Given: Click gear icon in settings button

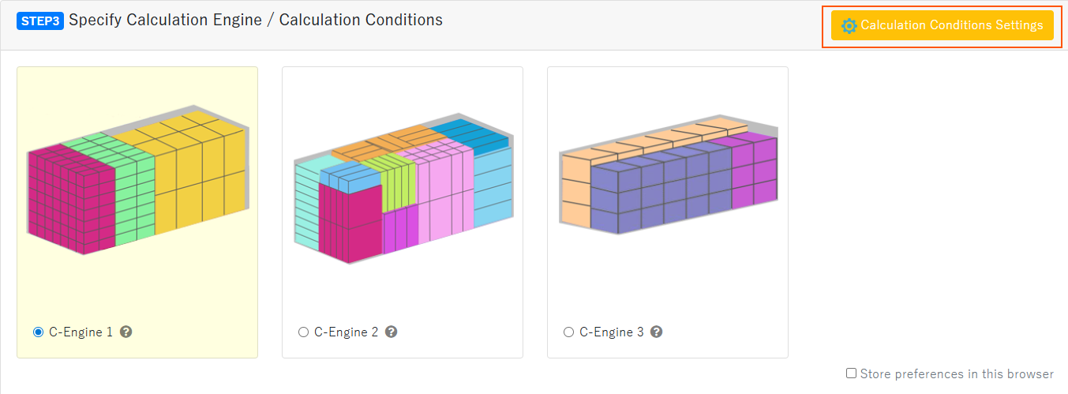Looking at the screenshot, I should [x=849, y=26].
